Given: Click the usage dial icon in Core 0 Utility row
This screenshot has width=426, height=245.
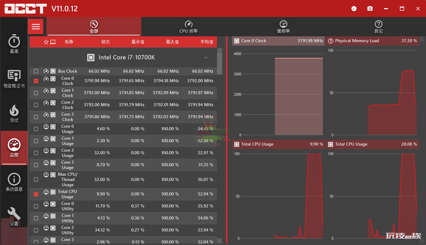Looking at the screenshot, I should (46, 204).
